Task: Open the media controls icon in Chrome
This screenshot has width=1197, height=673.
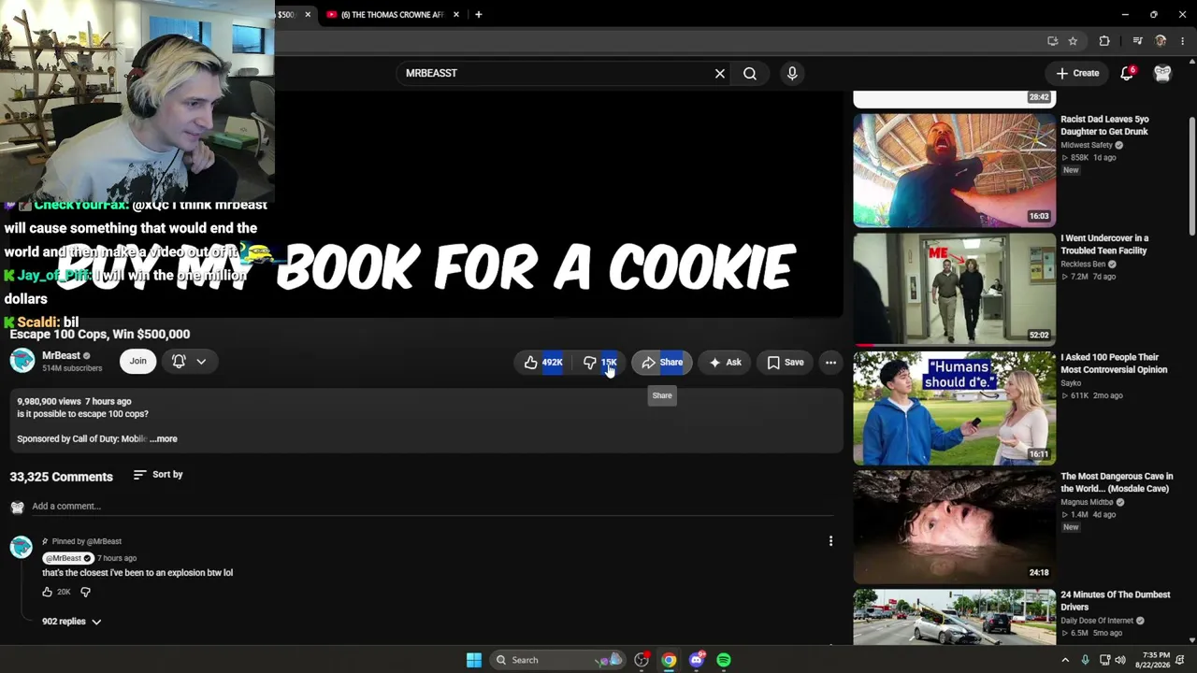Action: click(x=1137, y=41)
